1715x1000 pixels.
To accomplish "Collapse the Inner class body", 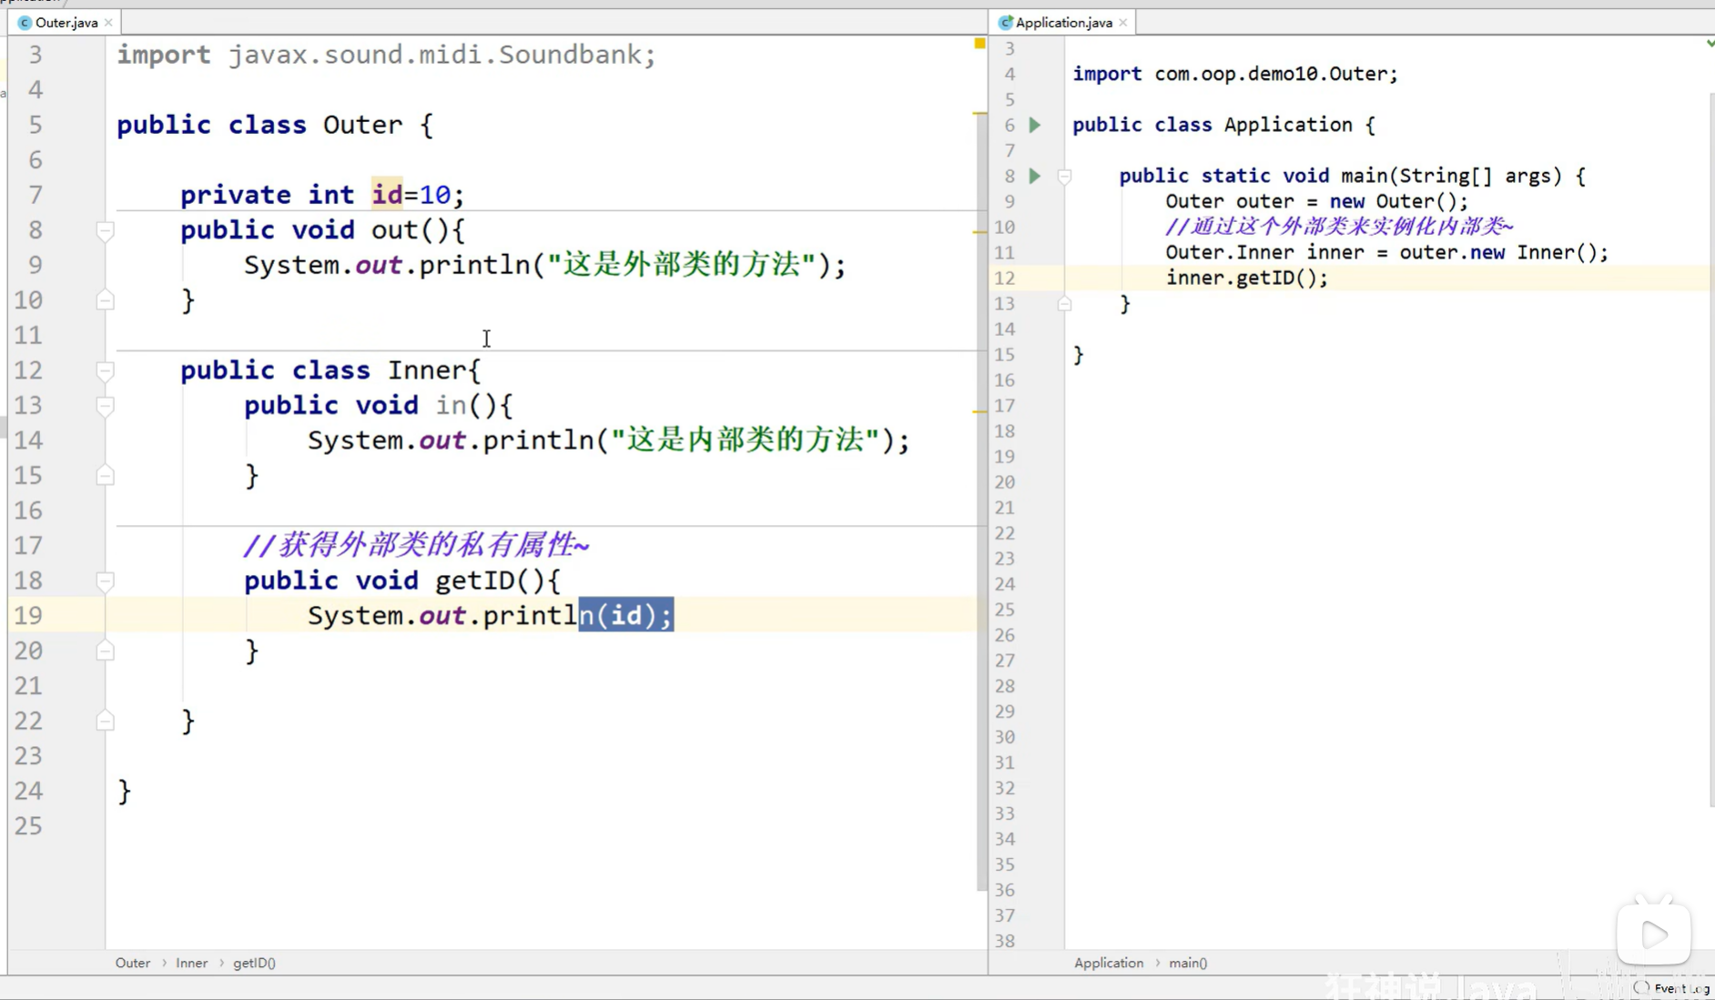I will (x=105, y=371).
